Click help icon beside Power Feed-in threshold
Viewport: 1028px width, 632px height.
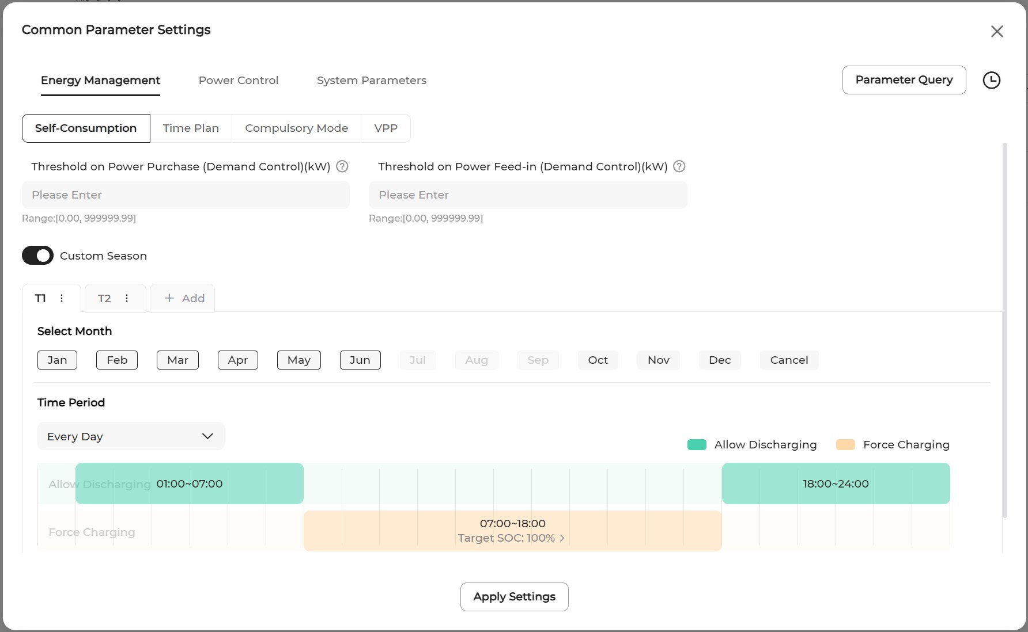click(x=679, y=166)
